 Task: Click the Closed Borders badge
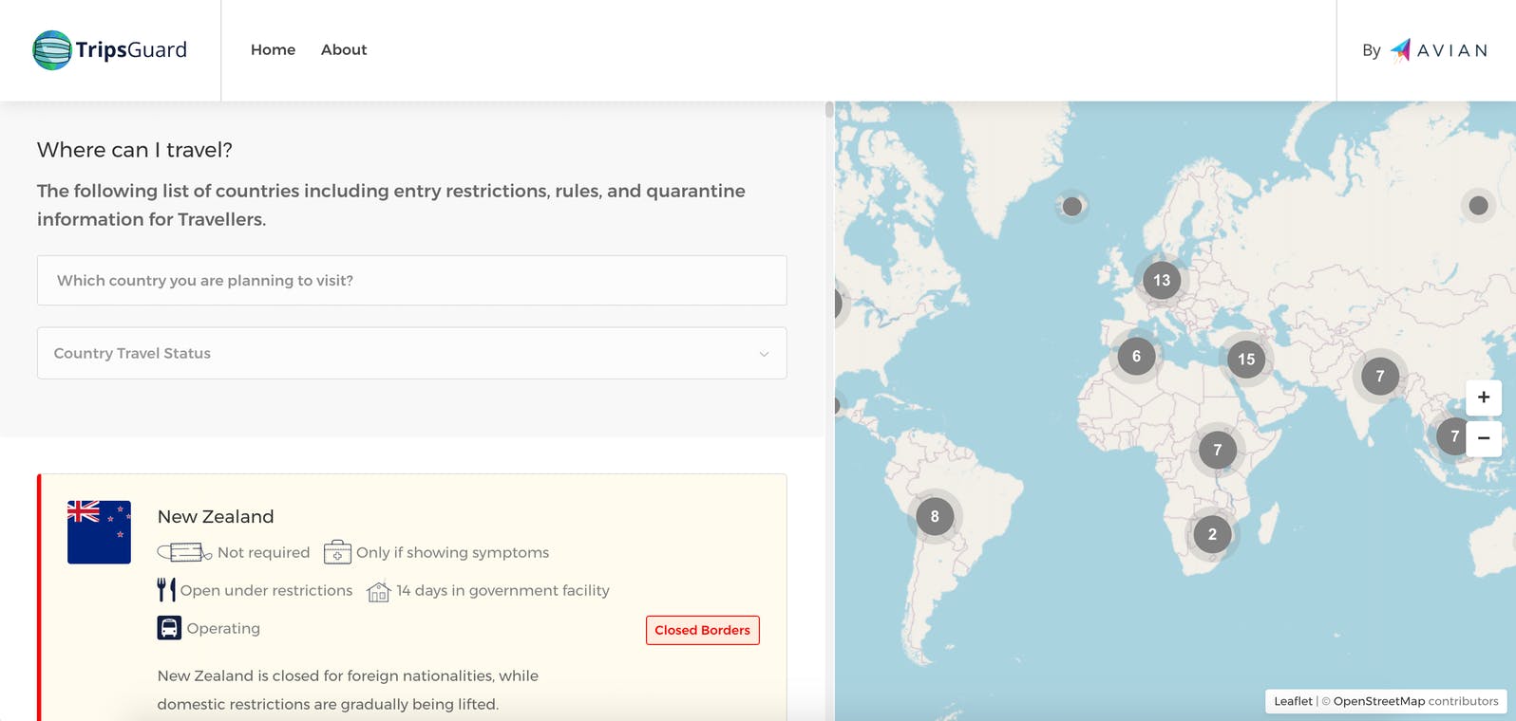point(702,630)
